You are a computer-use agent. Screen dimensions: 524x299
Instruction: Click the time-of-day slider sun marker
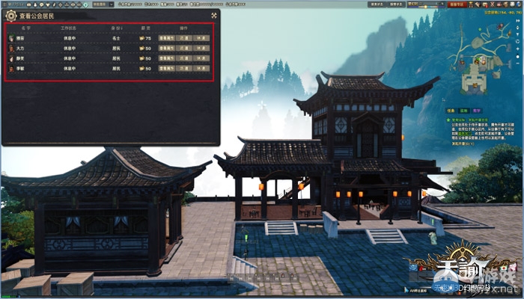[x=425, y=7]
